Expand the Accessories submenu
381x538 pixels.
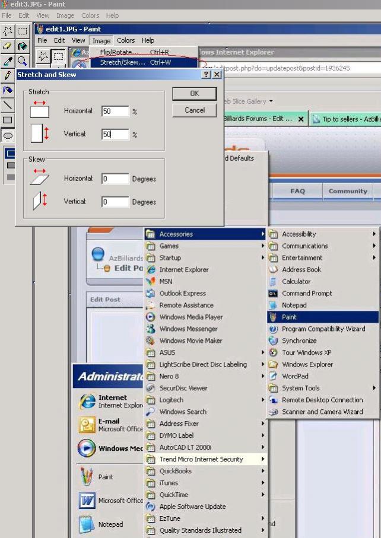(205, 234)
